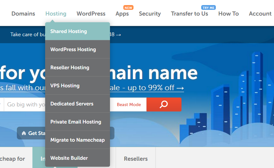Viewport: 274px width, 168px height.
Task: Open the WordPress menu
Action: click(91, 14)
